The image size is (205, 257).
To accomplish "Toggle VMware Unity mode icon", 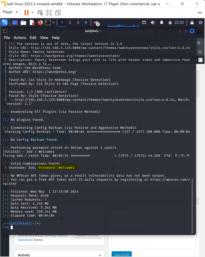I will (58, 12).
